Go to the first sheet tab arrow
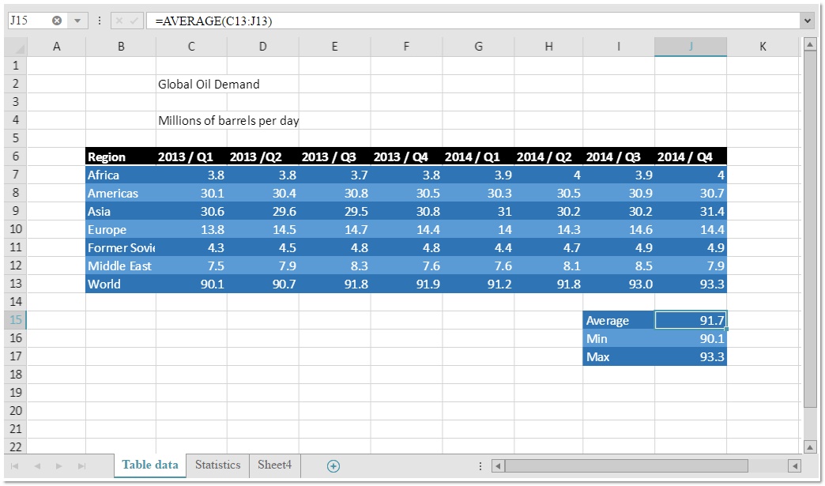 click(15, 466)
